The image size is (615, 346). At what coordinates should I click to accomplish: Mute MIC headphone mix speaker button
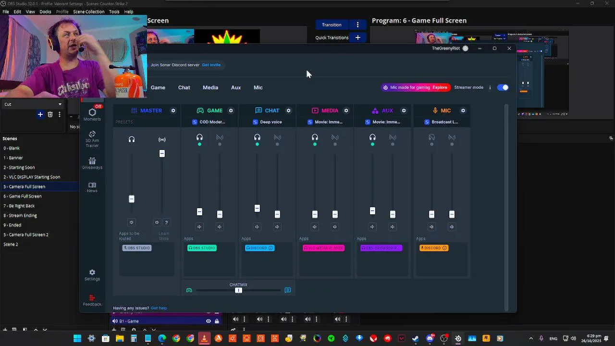point(431,227)
